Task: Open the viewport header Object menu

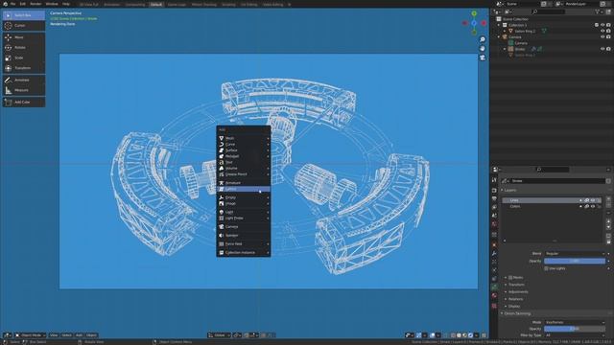Action: click(91, 335)
